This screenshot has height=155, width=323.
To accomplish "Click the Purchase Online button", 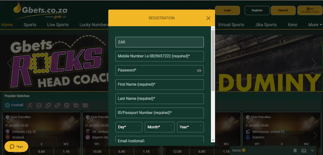I will [x=310, y=10].
